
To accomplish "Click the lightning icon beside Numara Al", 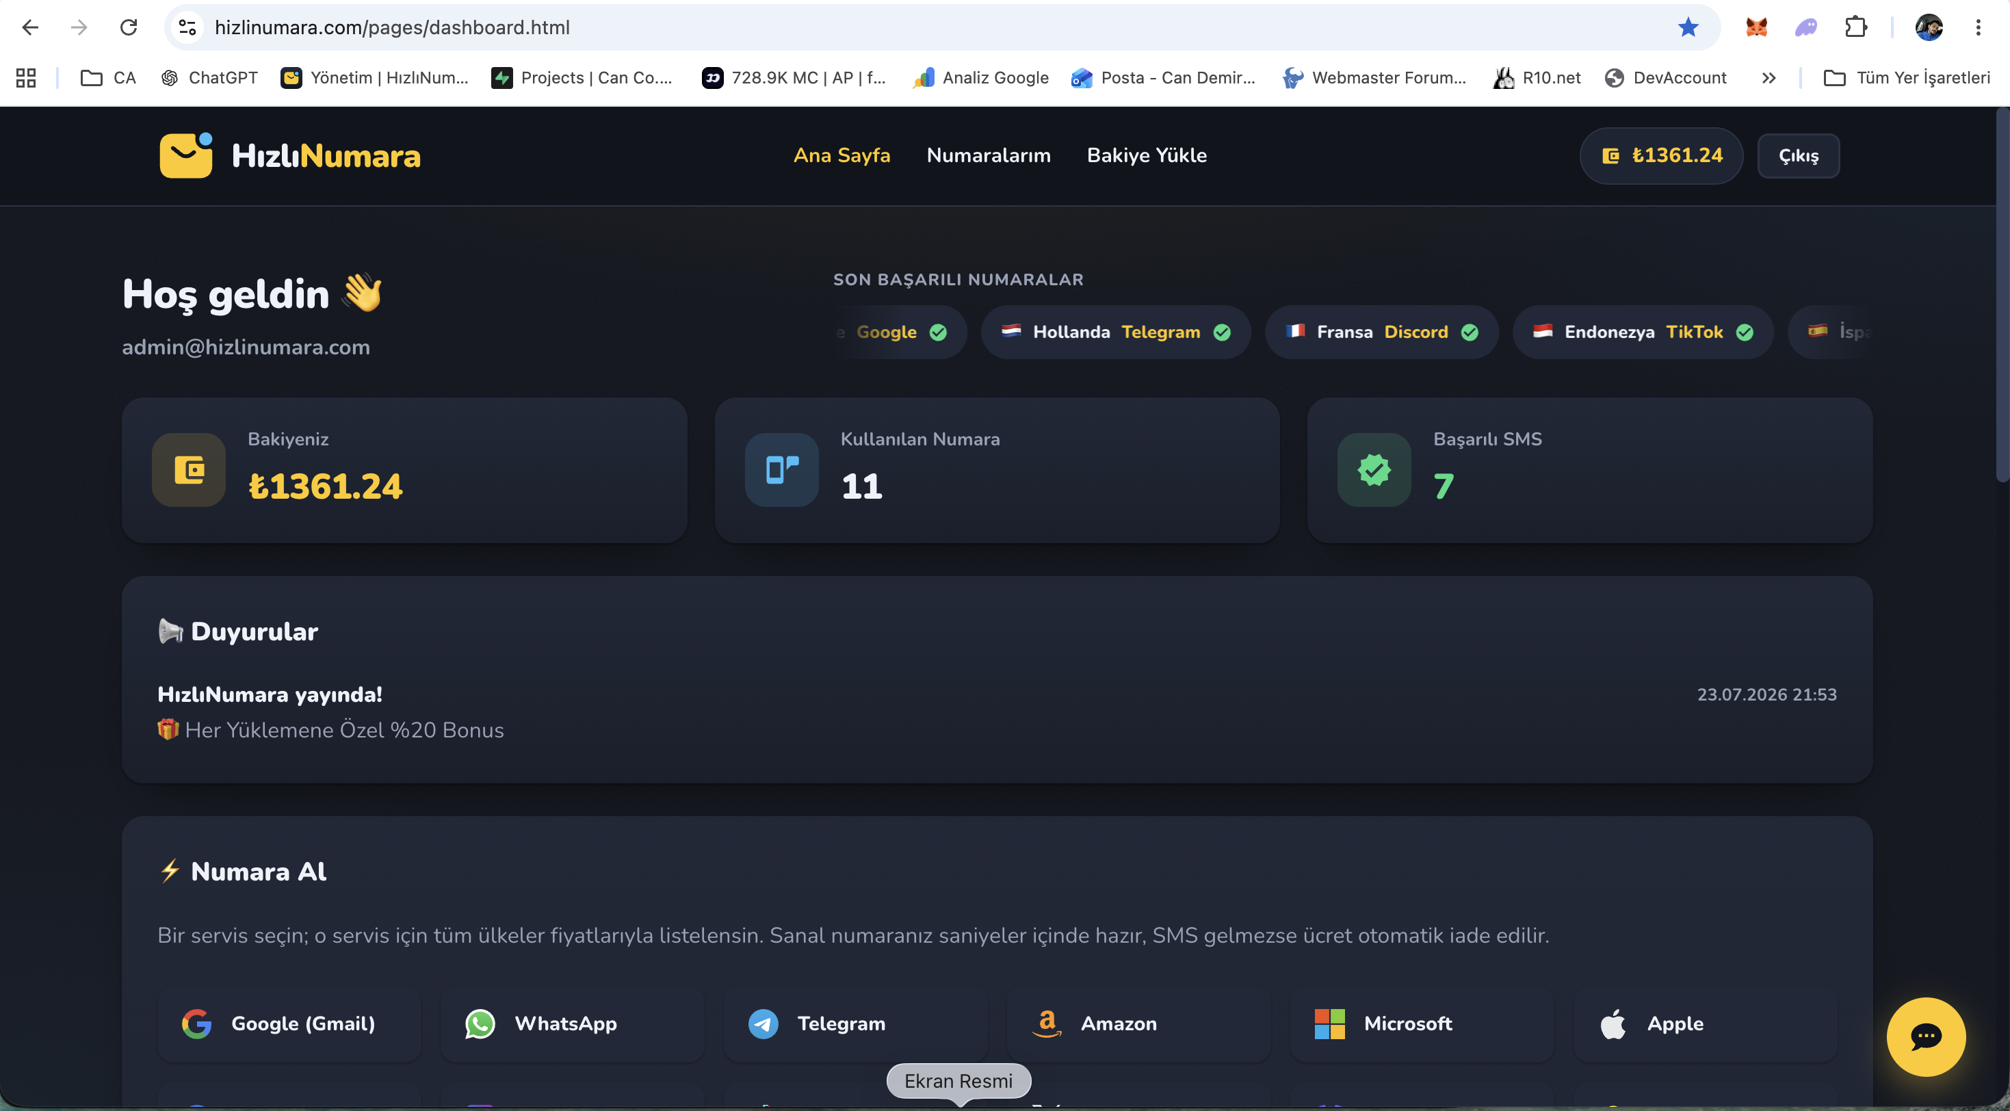I will coord(170,871).
